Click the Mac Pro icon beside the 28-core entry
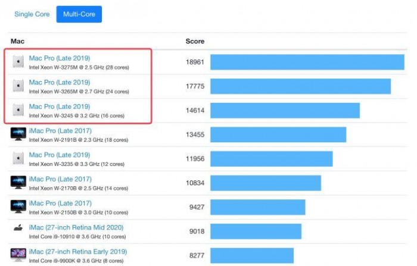 pyautogui.click(x=18, y=61)
